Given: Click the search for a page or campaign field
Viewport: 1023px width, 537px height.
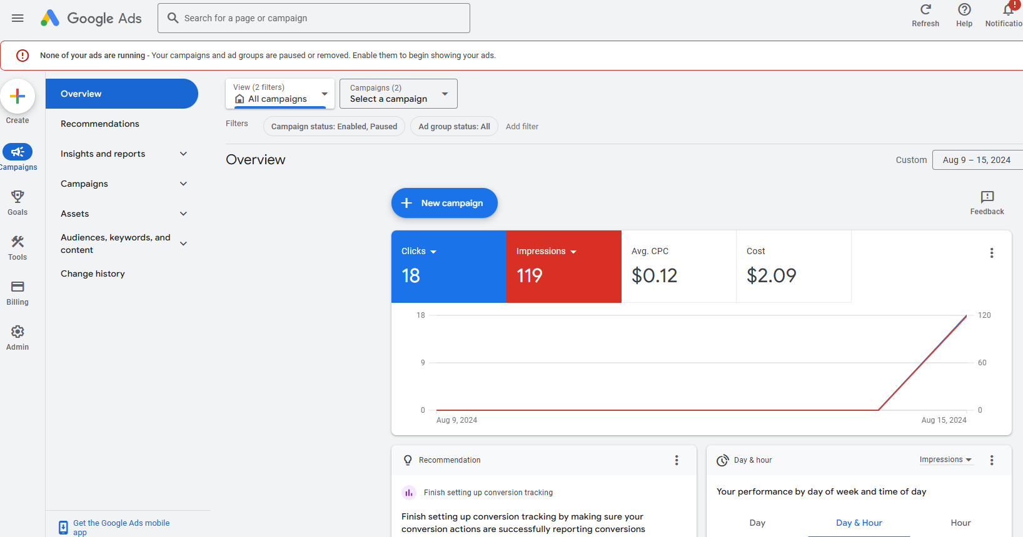Looking at the screenshot, I should pos(314,18).
